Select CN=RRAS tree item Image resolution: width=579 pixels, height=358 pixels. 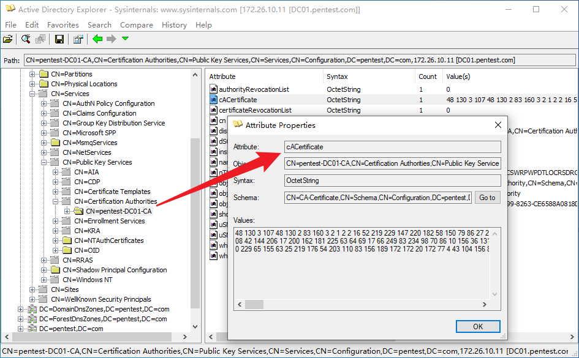pyautogui.click(x=78, y=260)
